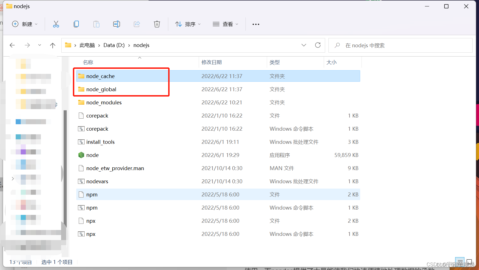Expand recent locations chevron near navigation arrows

coord(40,45)
